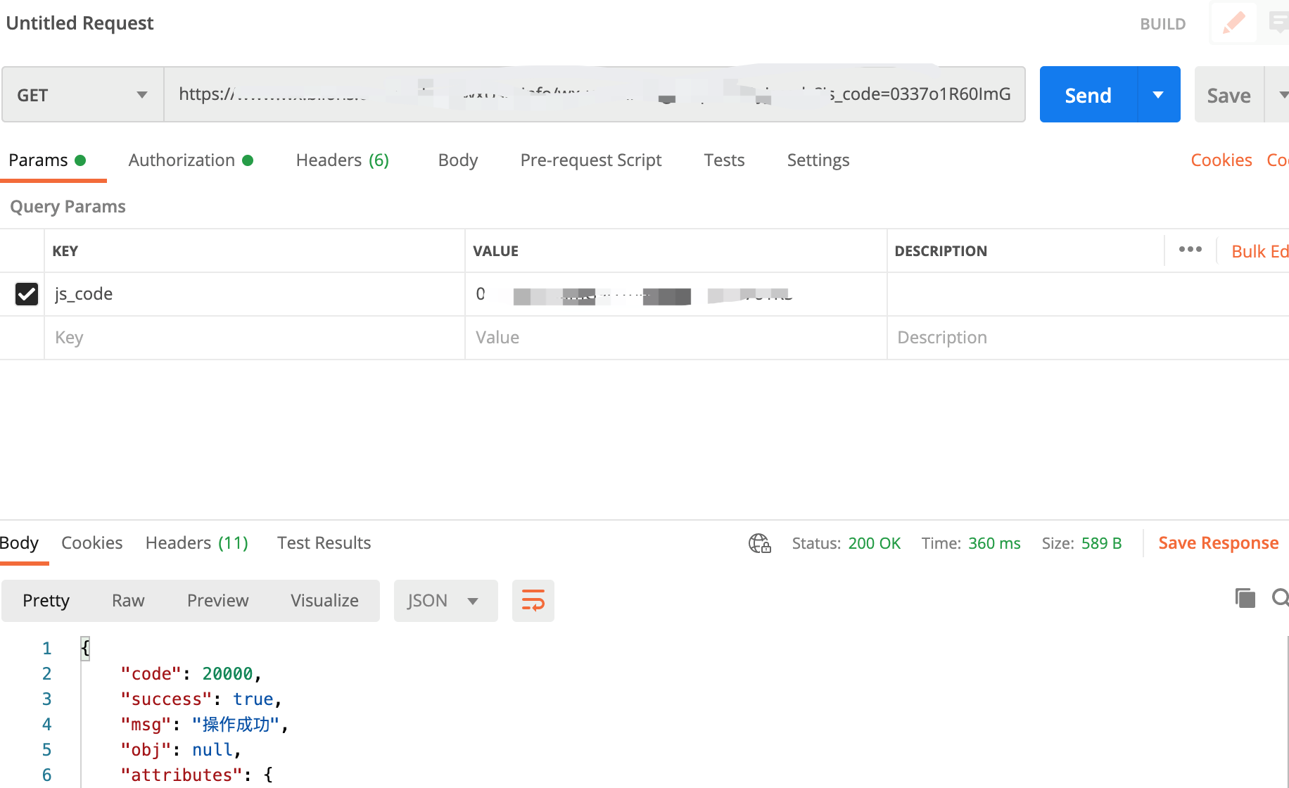Image resolution: width=1289 pixels, height=788 pixels.
Task: Search response with the magnifier icon
Action: tap(1280, 598)
